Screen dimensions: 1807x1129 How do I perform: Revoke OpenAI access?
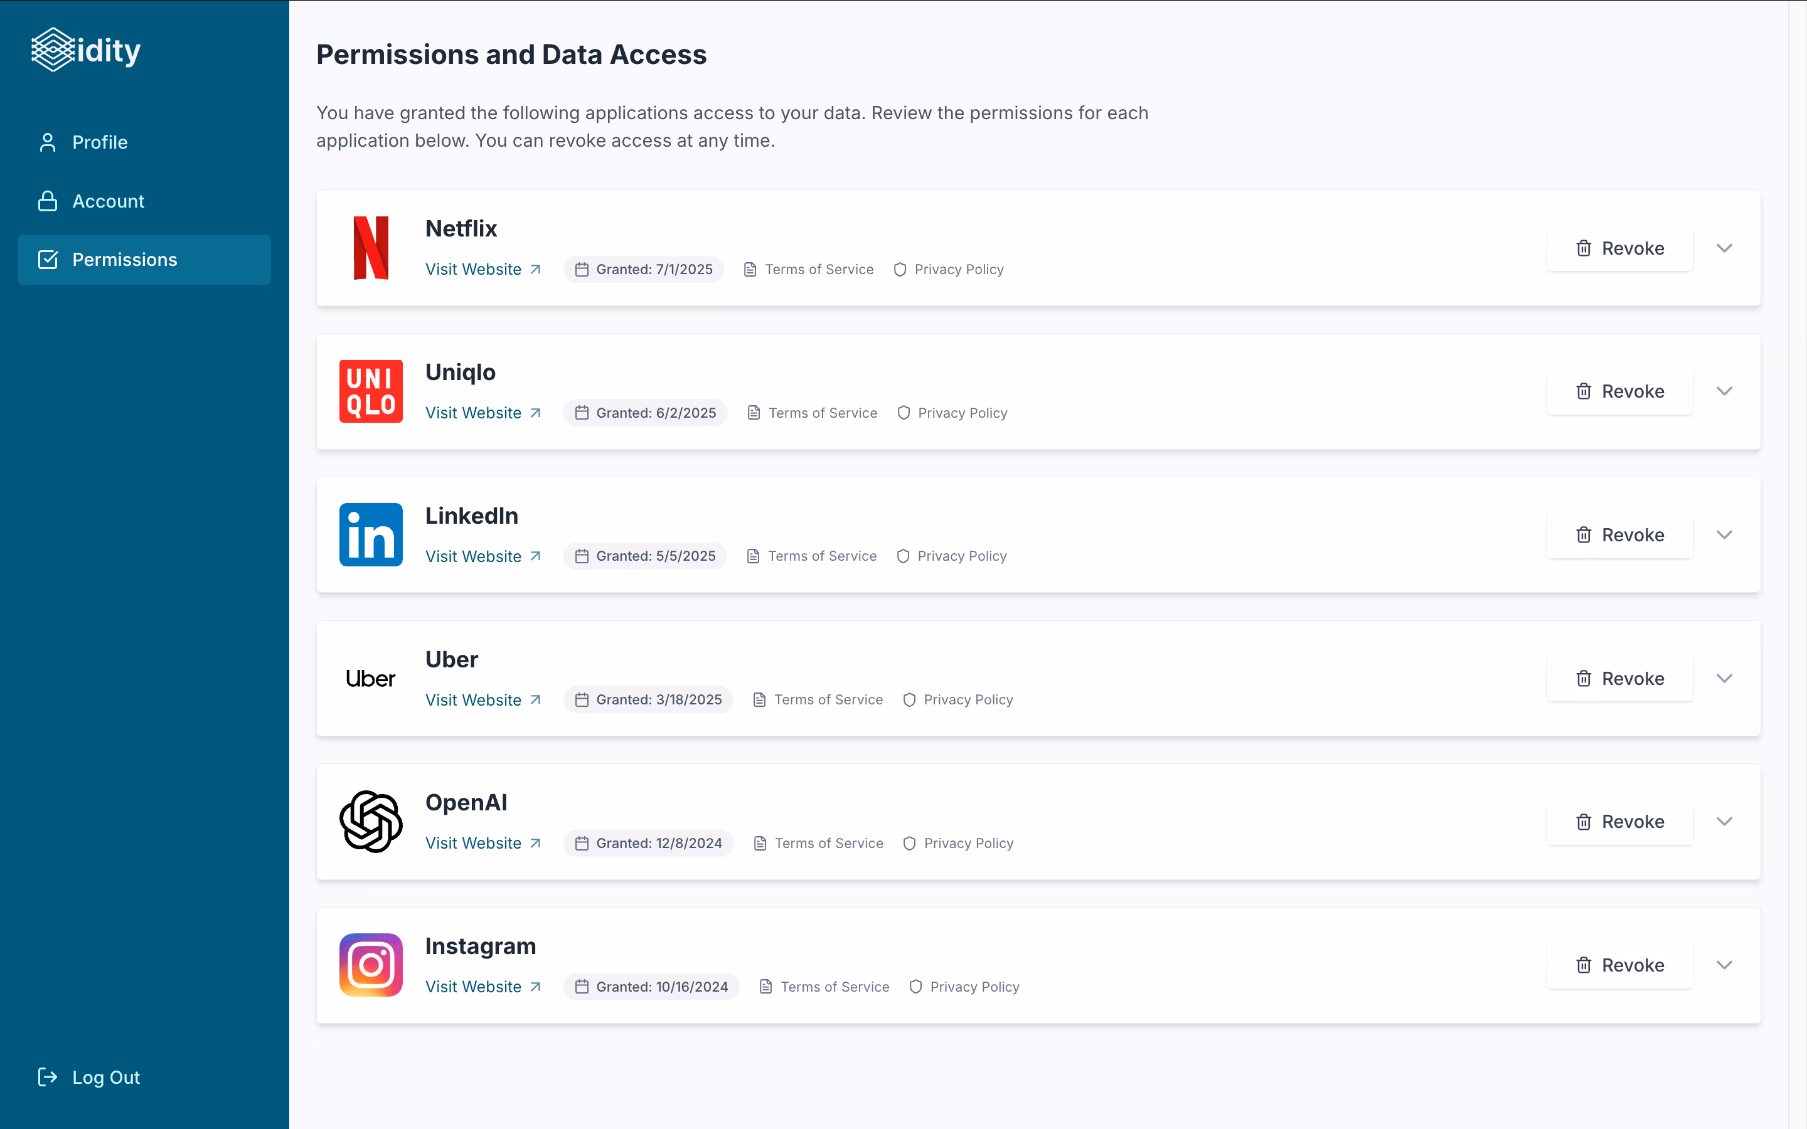tap(1619, 822)
